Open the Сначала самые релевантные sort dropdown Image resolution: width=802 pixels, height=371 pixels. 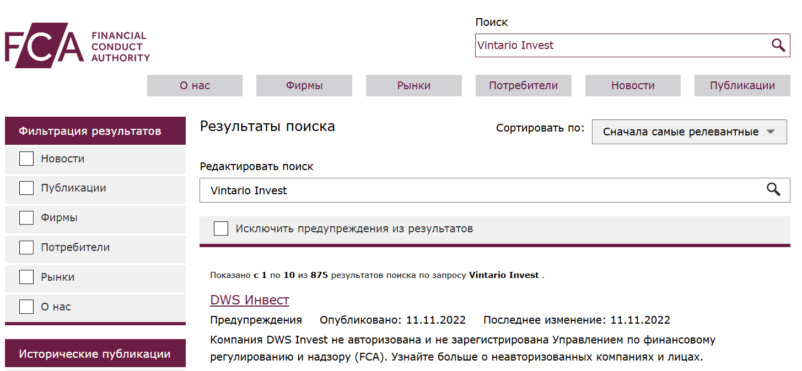coord(689,132)
